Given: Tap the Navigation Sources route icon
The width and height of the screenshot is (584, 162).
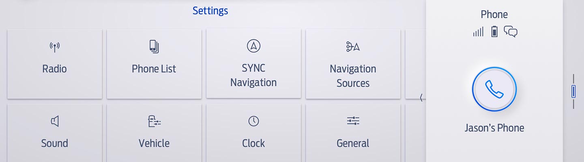Looking at the screenshot, I should pyautogui.click(x=353, y=47).
